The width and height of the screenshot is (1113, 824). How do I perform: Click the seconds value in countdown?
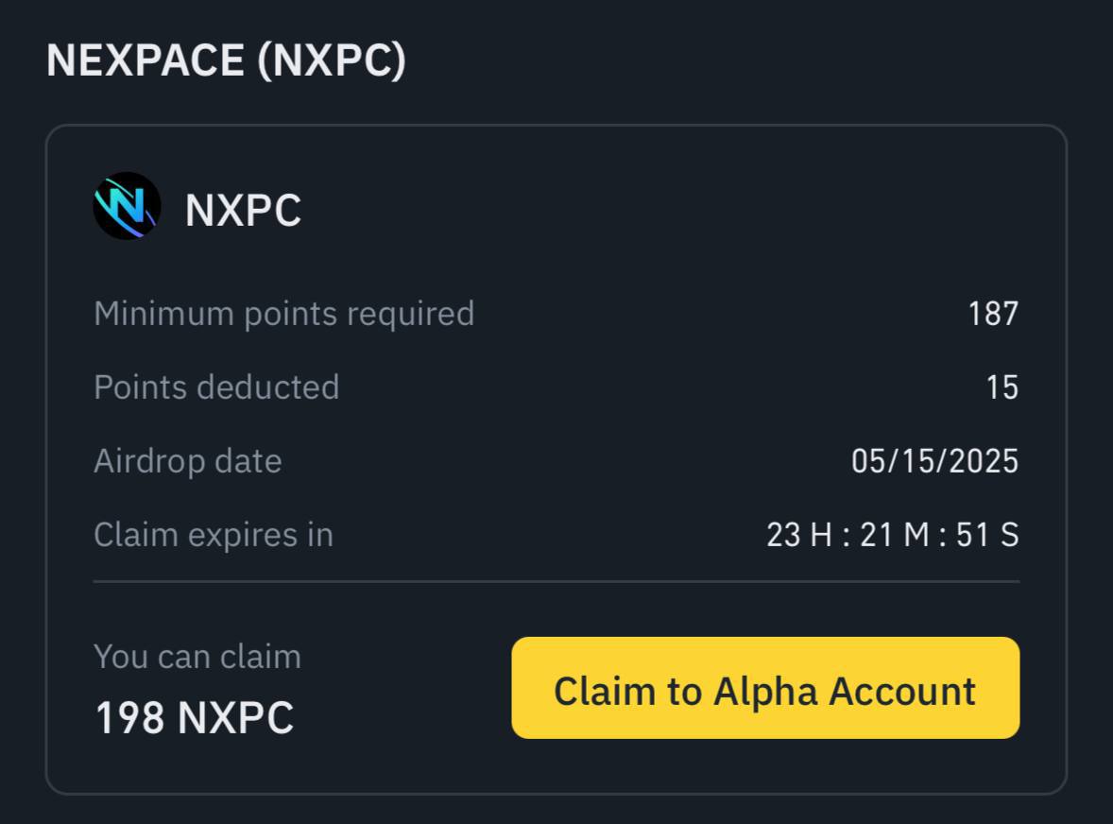tap(987, 535)
